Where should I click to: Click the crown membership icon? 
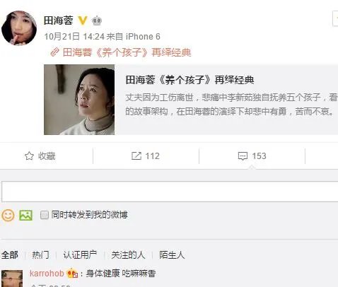pos(97,20)
